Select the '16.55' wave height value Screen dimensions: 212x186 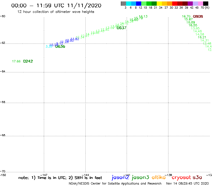(193, 25)
